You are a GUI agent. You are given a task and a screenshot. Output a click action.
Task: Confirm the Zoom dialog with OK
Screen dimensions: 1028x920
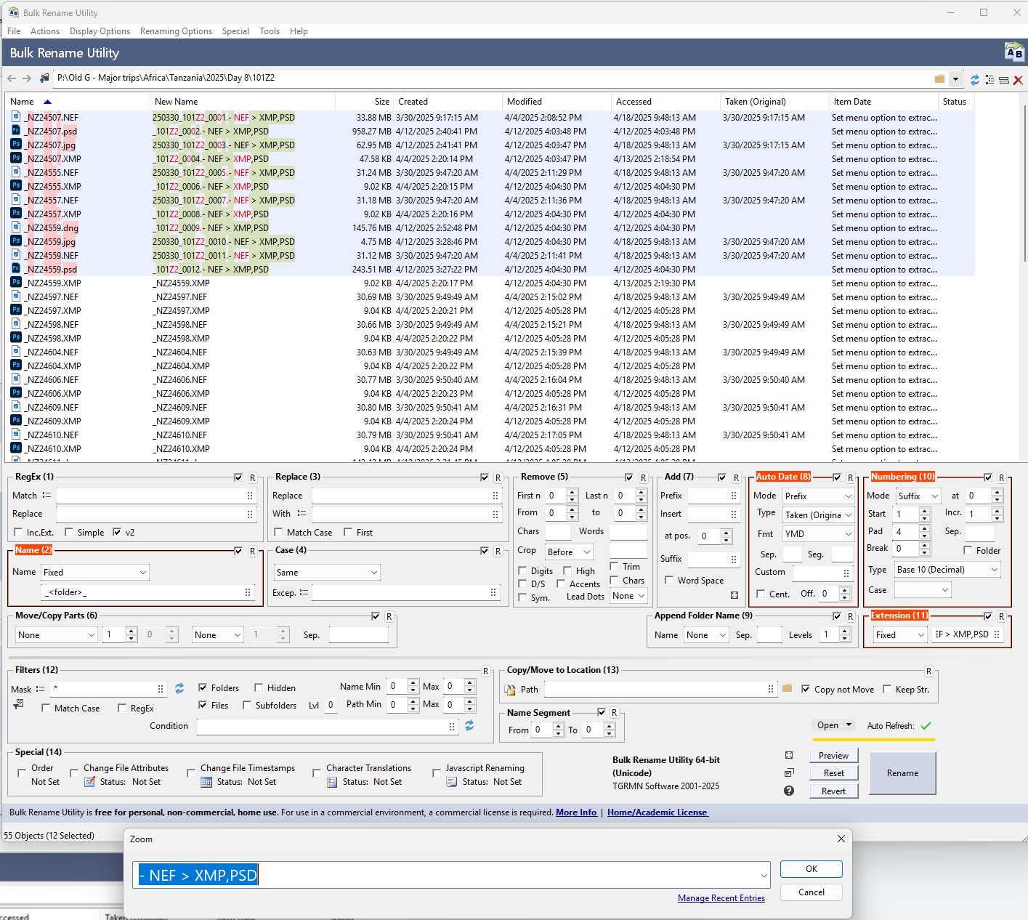pos(811,869)
